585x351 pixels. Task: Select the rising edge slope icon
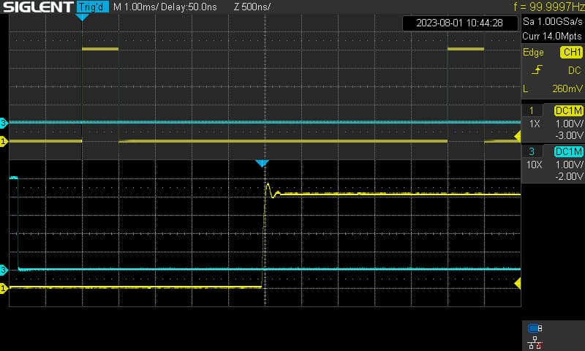[x=537, y=69]
